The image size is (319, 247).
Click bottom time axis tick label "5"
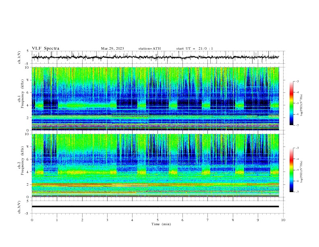tap(157, 220)
